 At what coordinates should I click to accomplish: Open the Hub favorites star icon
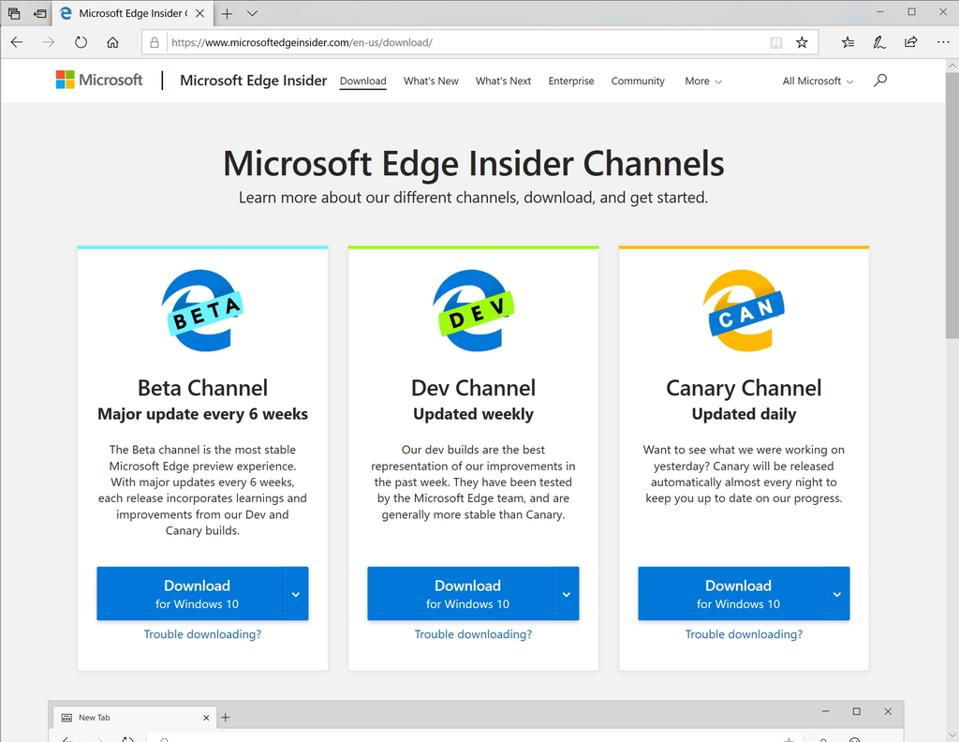pos(847,42)
